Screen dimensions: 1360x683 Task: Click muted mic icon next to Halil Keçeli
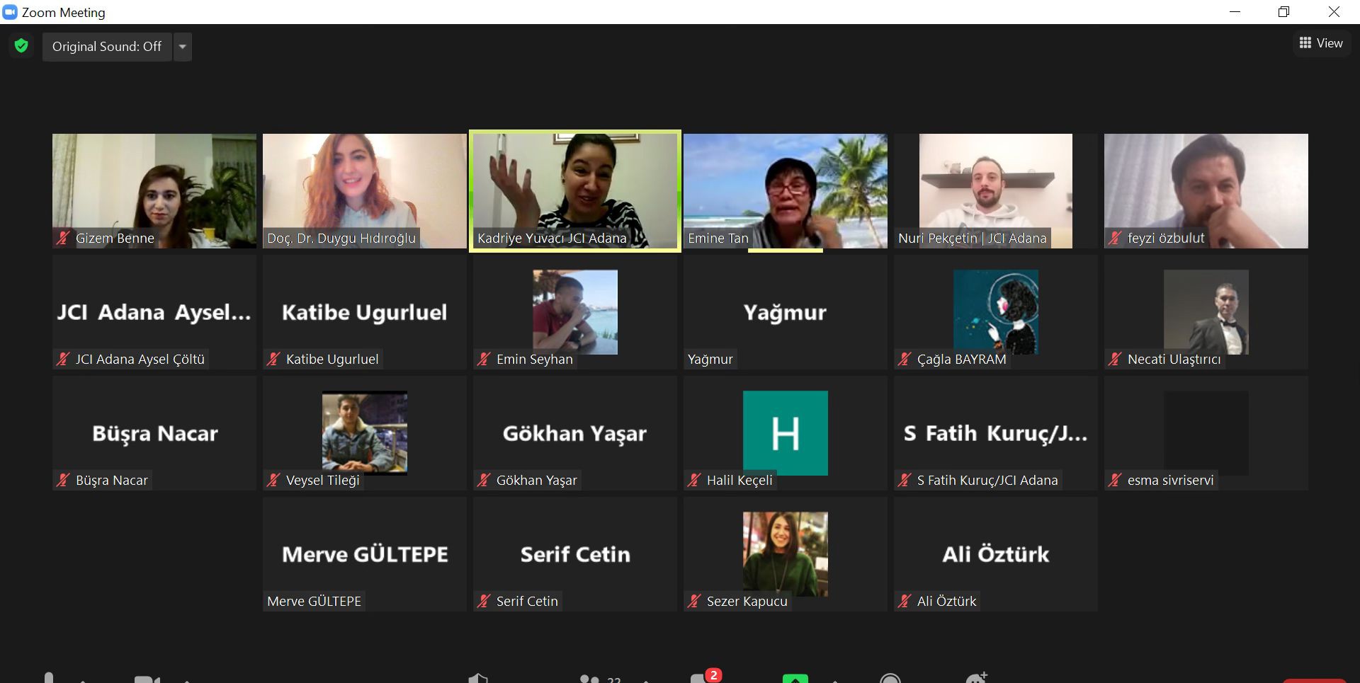(694, 481)
